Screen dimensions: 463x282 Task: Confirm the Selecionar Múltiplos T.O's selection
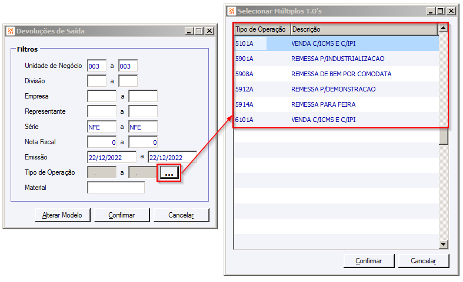pos(369,261)
